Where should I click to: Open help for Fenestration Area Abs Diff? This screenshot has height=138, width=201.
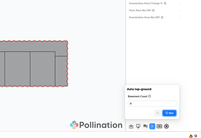[x=162, y=17]
